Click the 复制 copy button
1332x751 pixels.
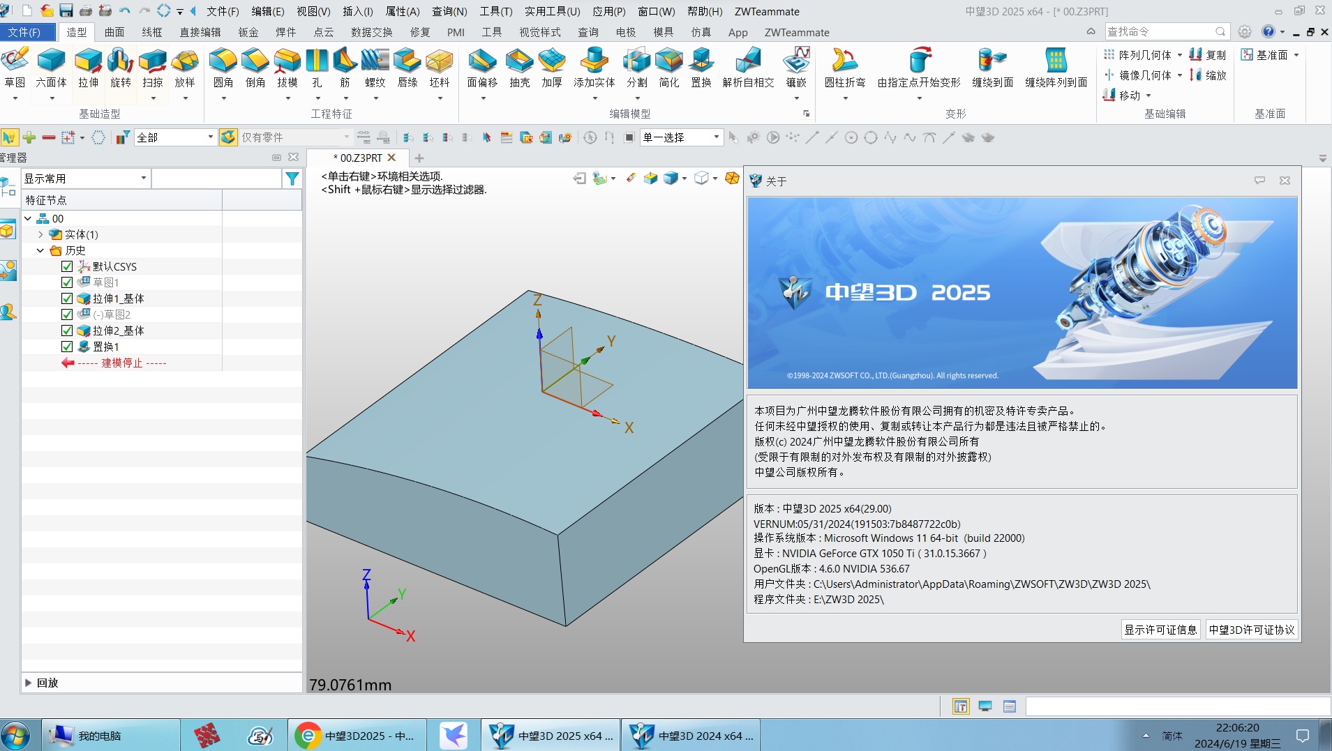point(1208,55)
